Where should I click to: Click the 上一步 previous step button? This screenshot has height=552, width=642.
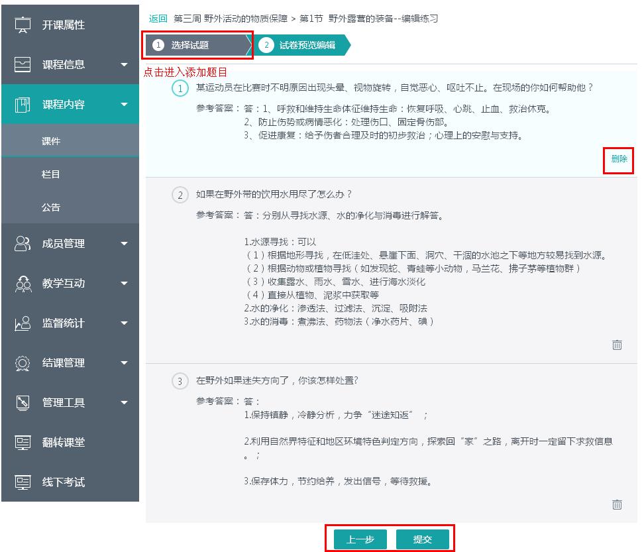360,539
